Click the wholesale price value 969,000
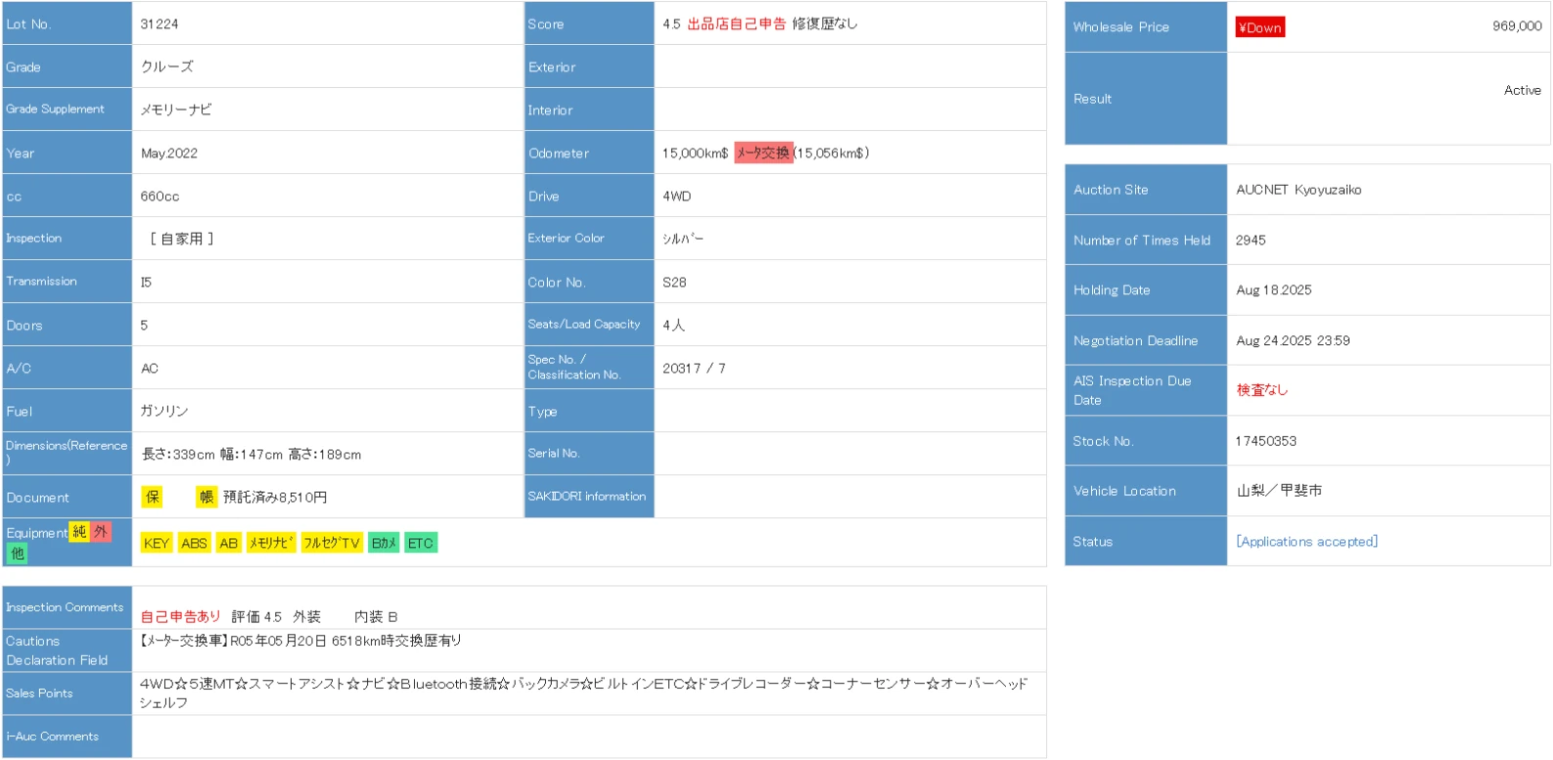 [1516, 26]
